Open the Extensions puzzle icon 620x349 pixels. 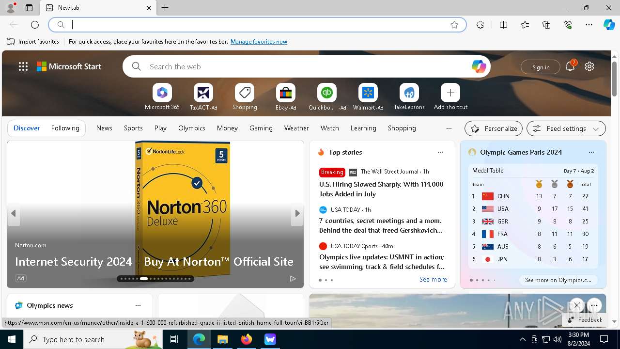pos(480,25)
